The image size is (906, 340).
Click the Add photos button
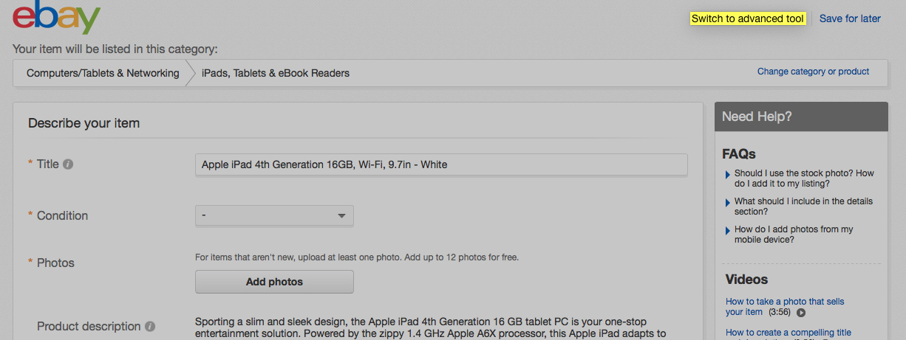click(274, 282)
